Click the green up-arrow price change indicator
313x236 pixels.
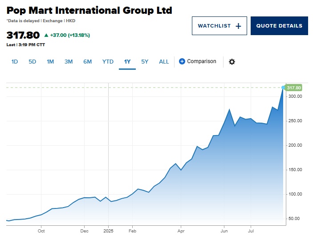tap(46, 35)
